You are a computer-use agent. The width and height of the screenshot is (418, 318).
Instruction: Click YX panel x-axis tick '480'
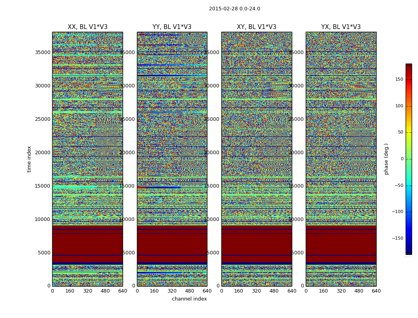tap(359, 291)
